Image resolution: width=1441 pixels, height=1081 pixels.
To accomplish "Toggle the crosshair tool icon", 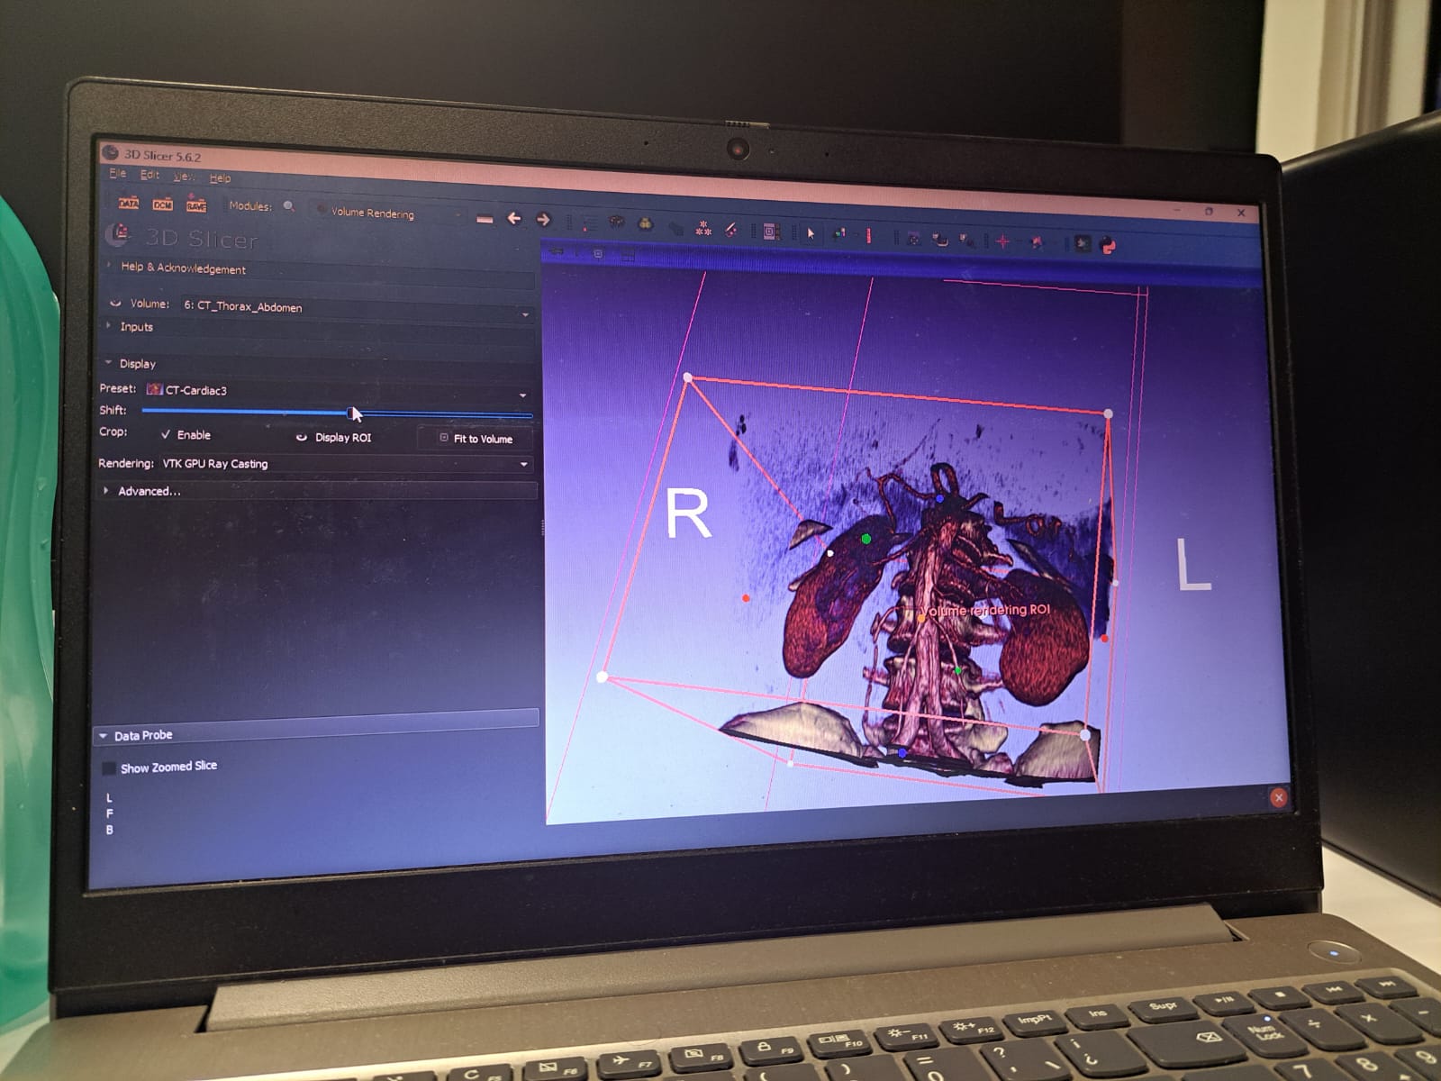I will click(x=1002, y=241).
